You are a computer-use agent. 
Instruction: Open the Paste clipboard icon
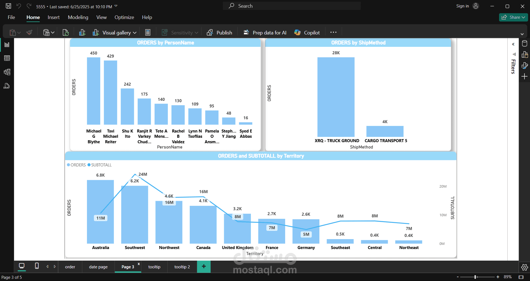pos(12,33)
